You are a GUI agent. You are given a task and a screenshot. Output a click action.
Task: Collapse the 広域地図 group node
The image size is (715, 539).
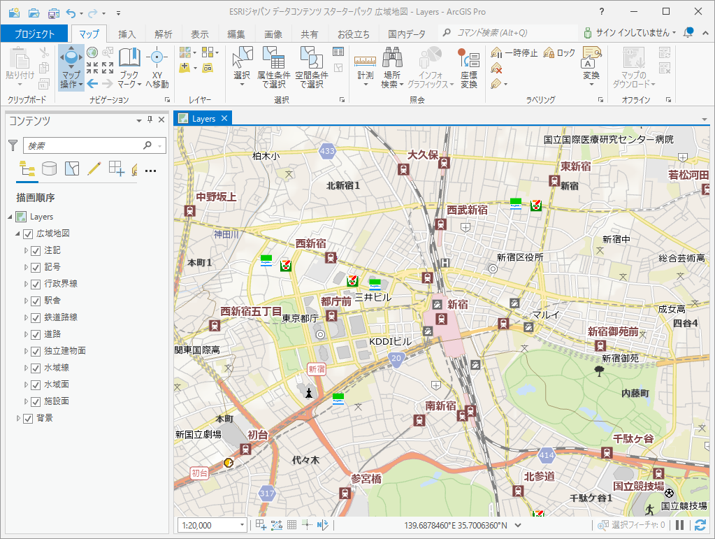(x=17, y=233)
